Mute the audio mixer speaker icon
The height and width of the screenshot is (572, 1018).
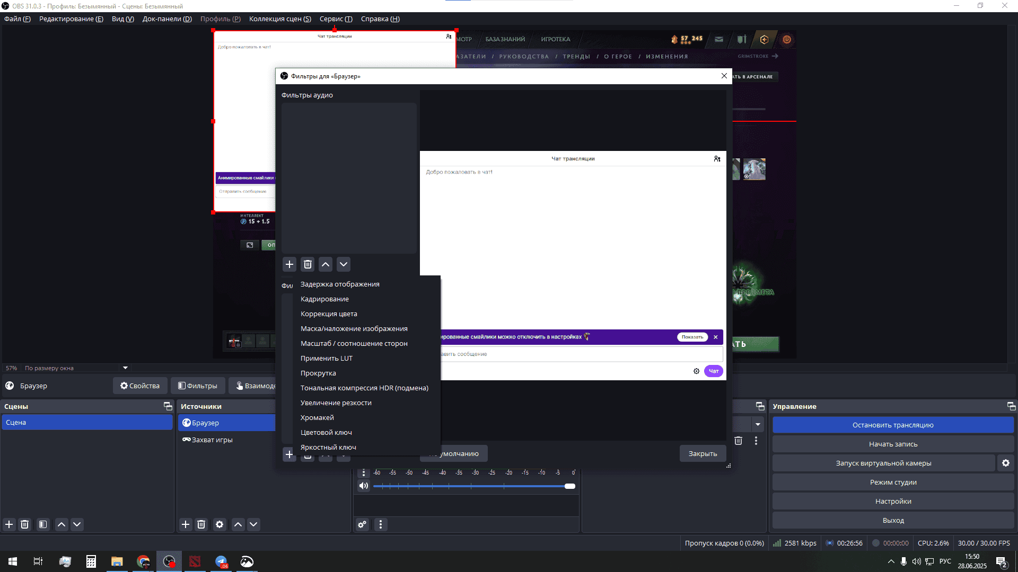pyautogui.click(x=364, y=486)
